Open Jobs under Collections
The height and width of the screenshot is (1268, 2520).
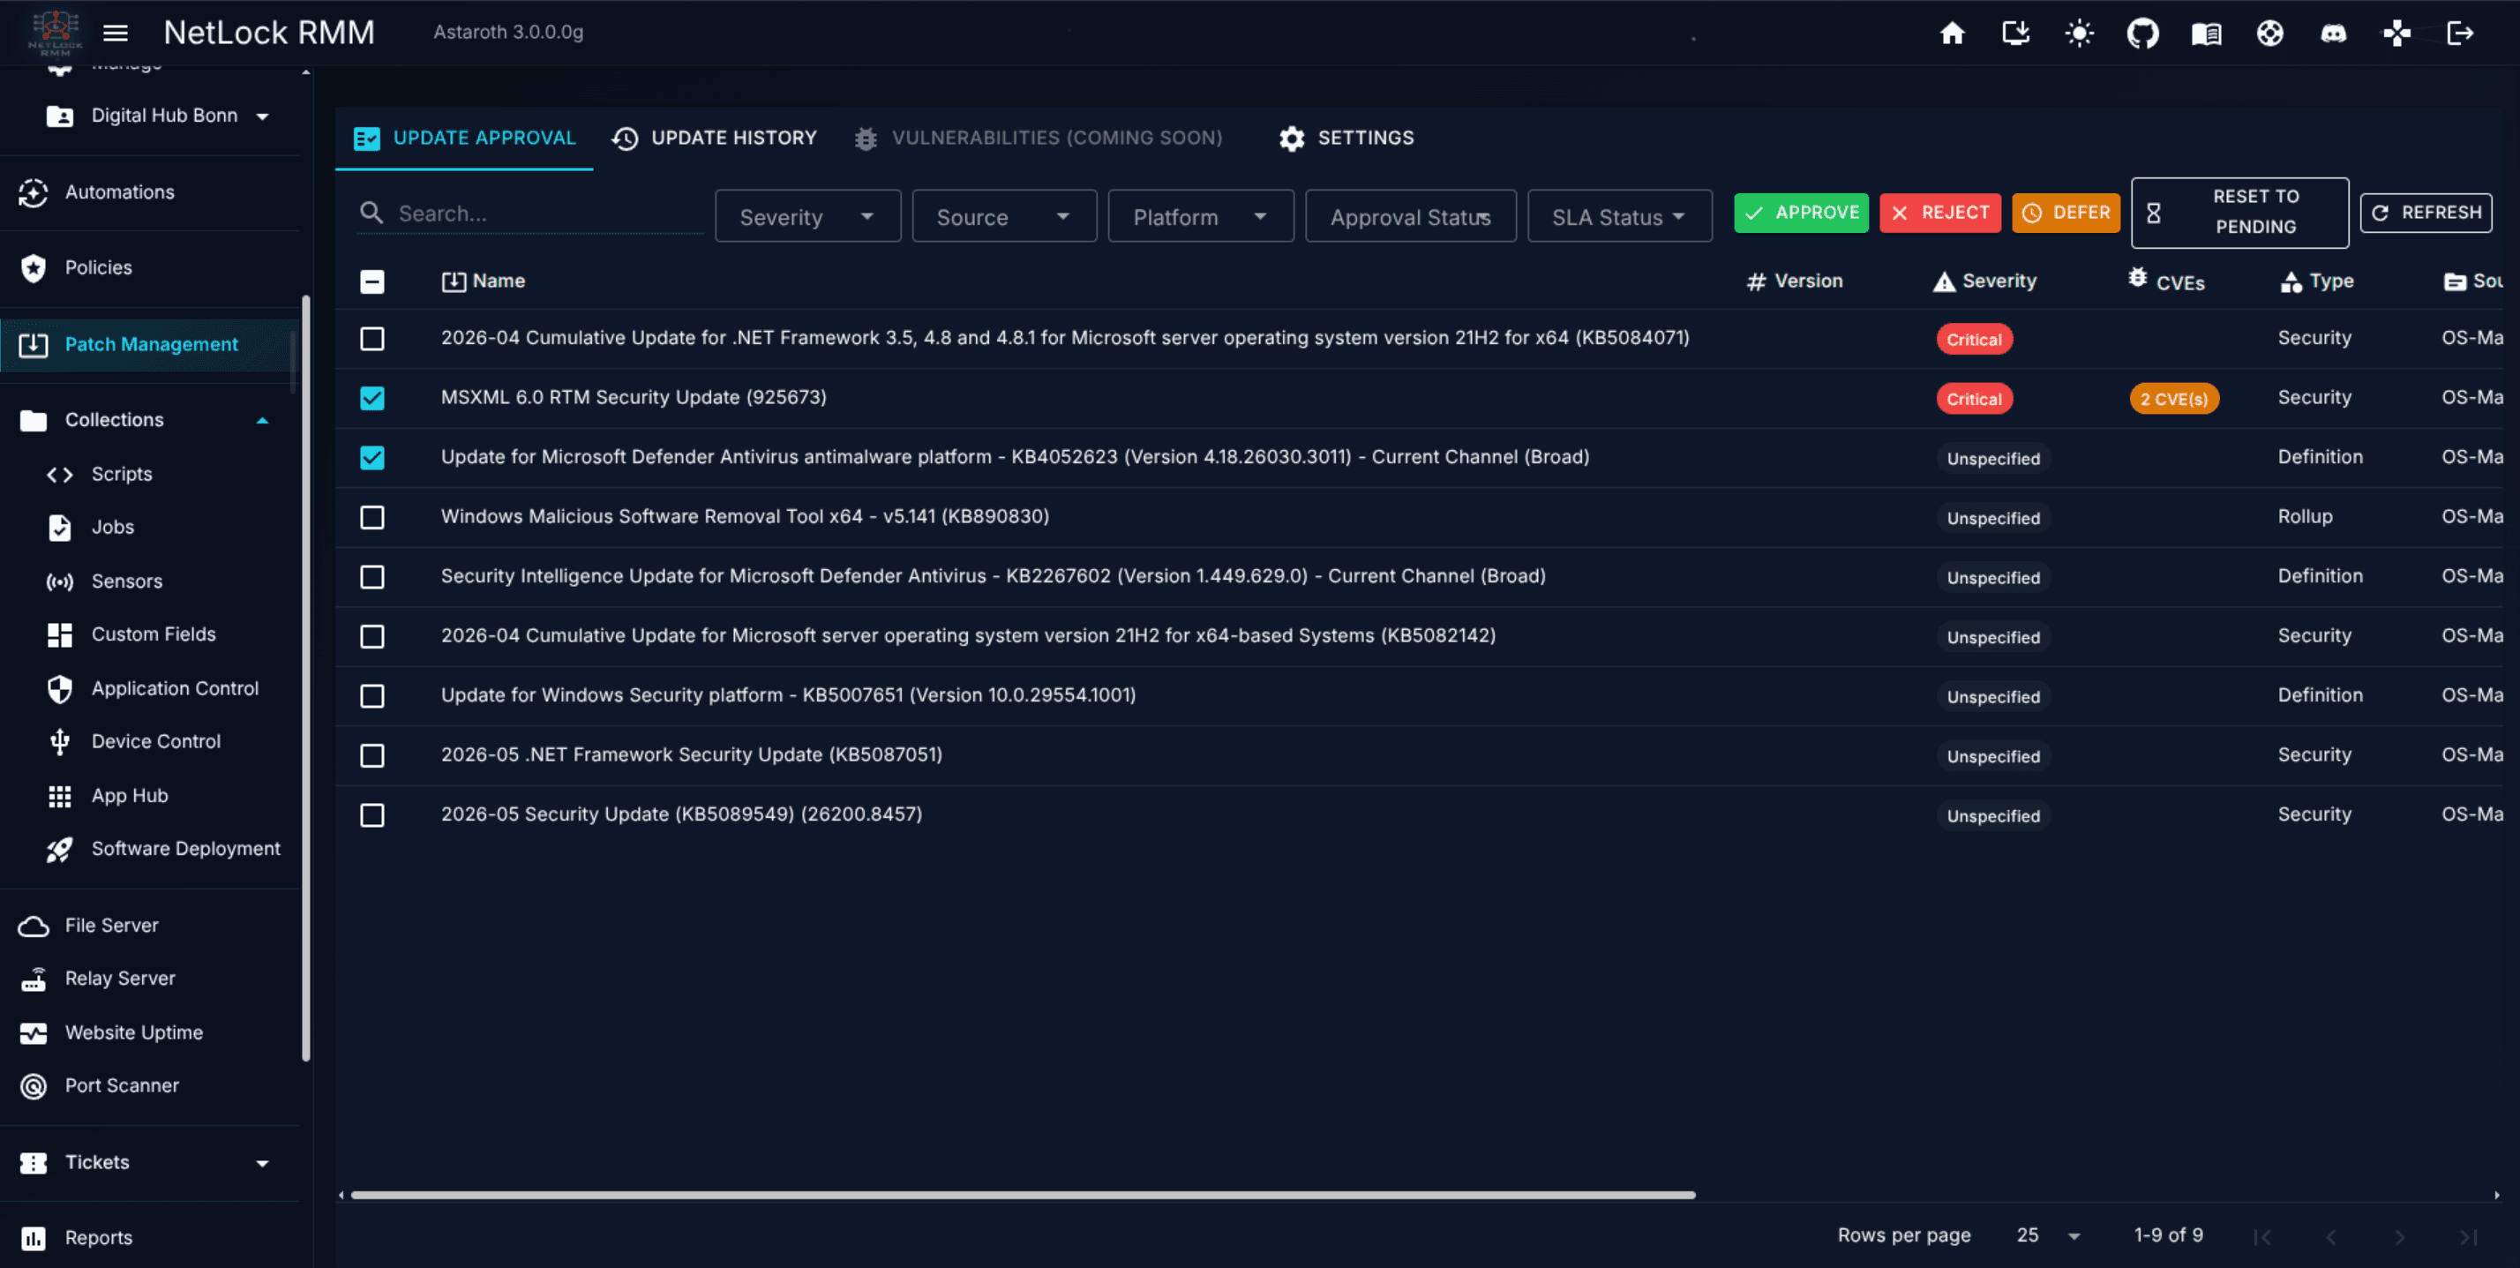pyautogui.click(x=150, y=528)
